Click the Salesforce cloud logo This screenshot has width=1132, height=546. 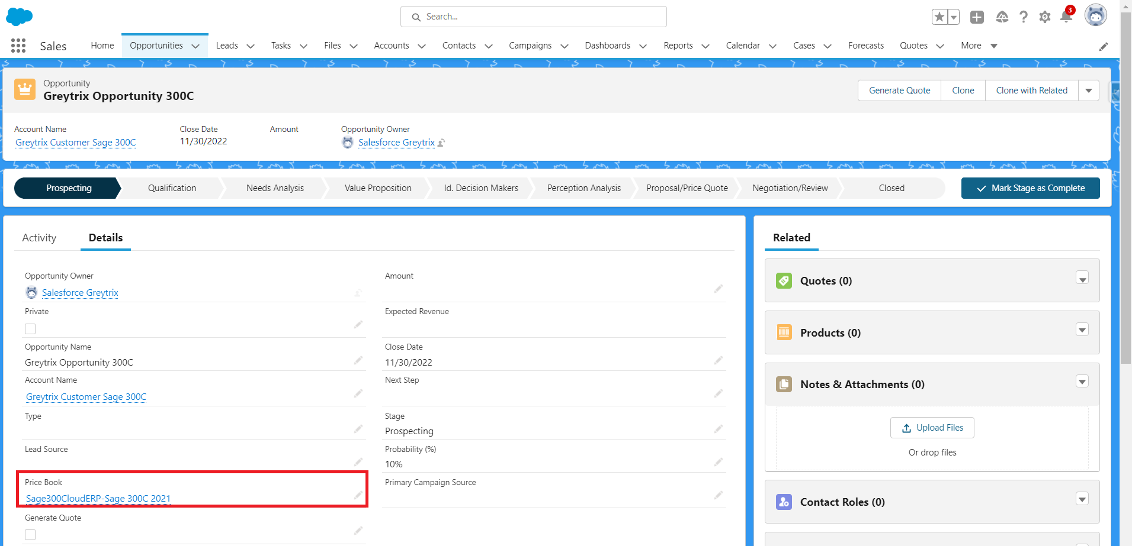[19, 17]
